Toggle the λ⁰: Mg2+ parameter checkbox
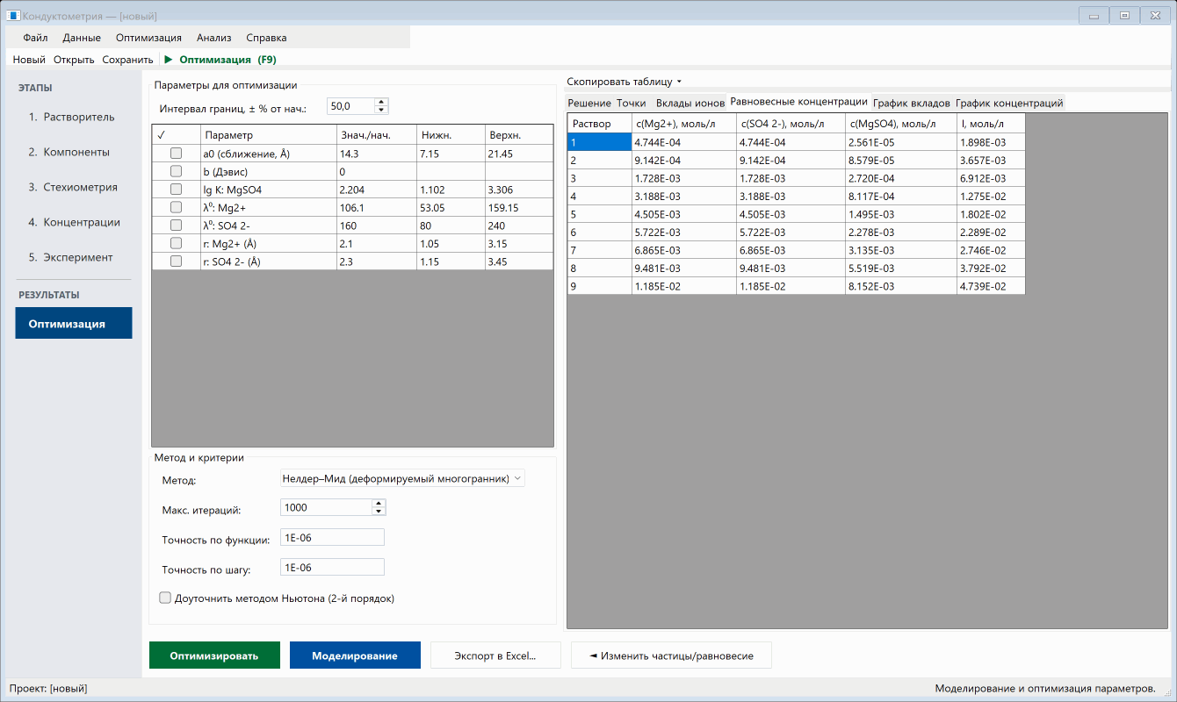The height and width of the screenshot is (702, 1177). click(x=176, y=207)
